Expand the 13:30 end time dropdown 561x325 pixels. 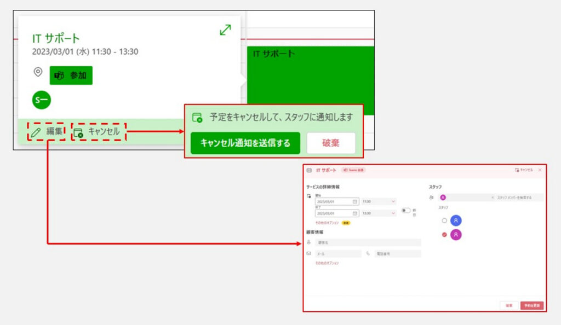(x=379, y=213)
